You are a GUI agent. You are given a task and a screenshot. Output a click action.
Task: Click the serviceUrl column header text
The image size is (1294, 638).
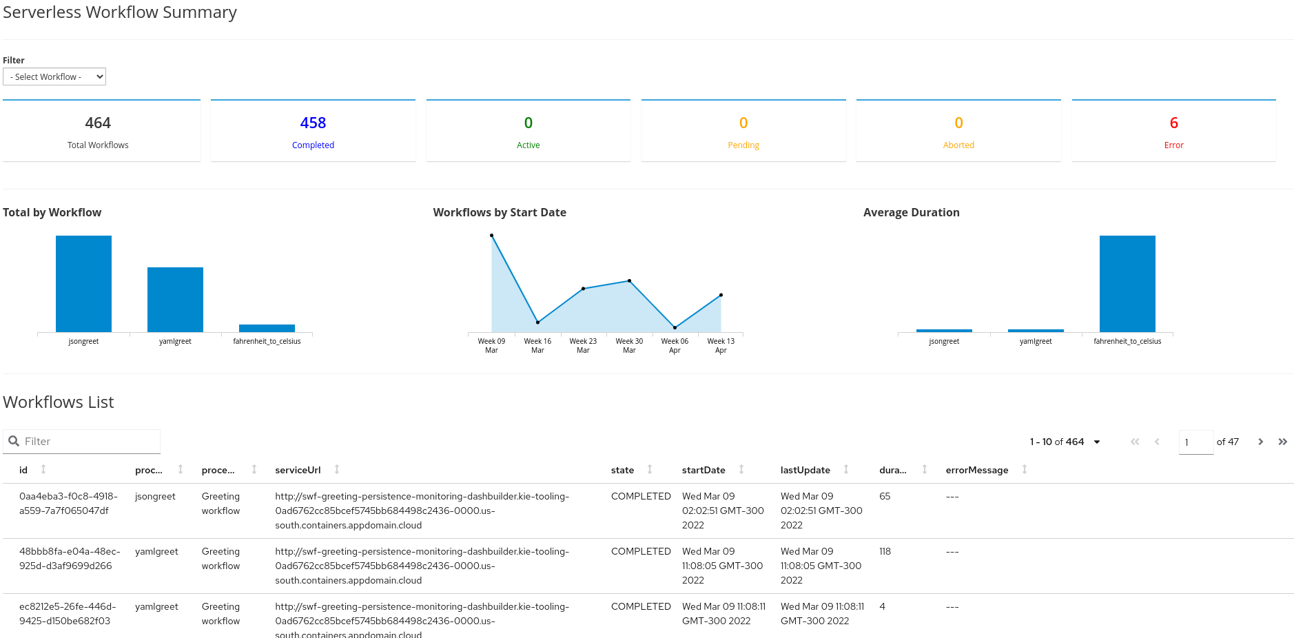[x=298, y=470]
